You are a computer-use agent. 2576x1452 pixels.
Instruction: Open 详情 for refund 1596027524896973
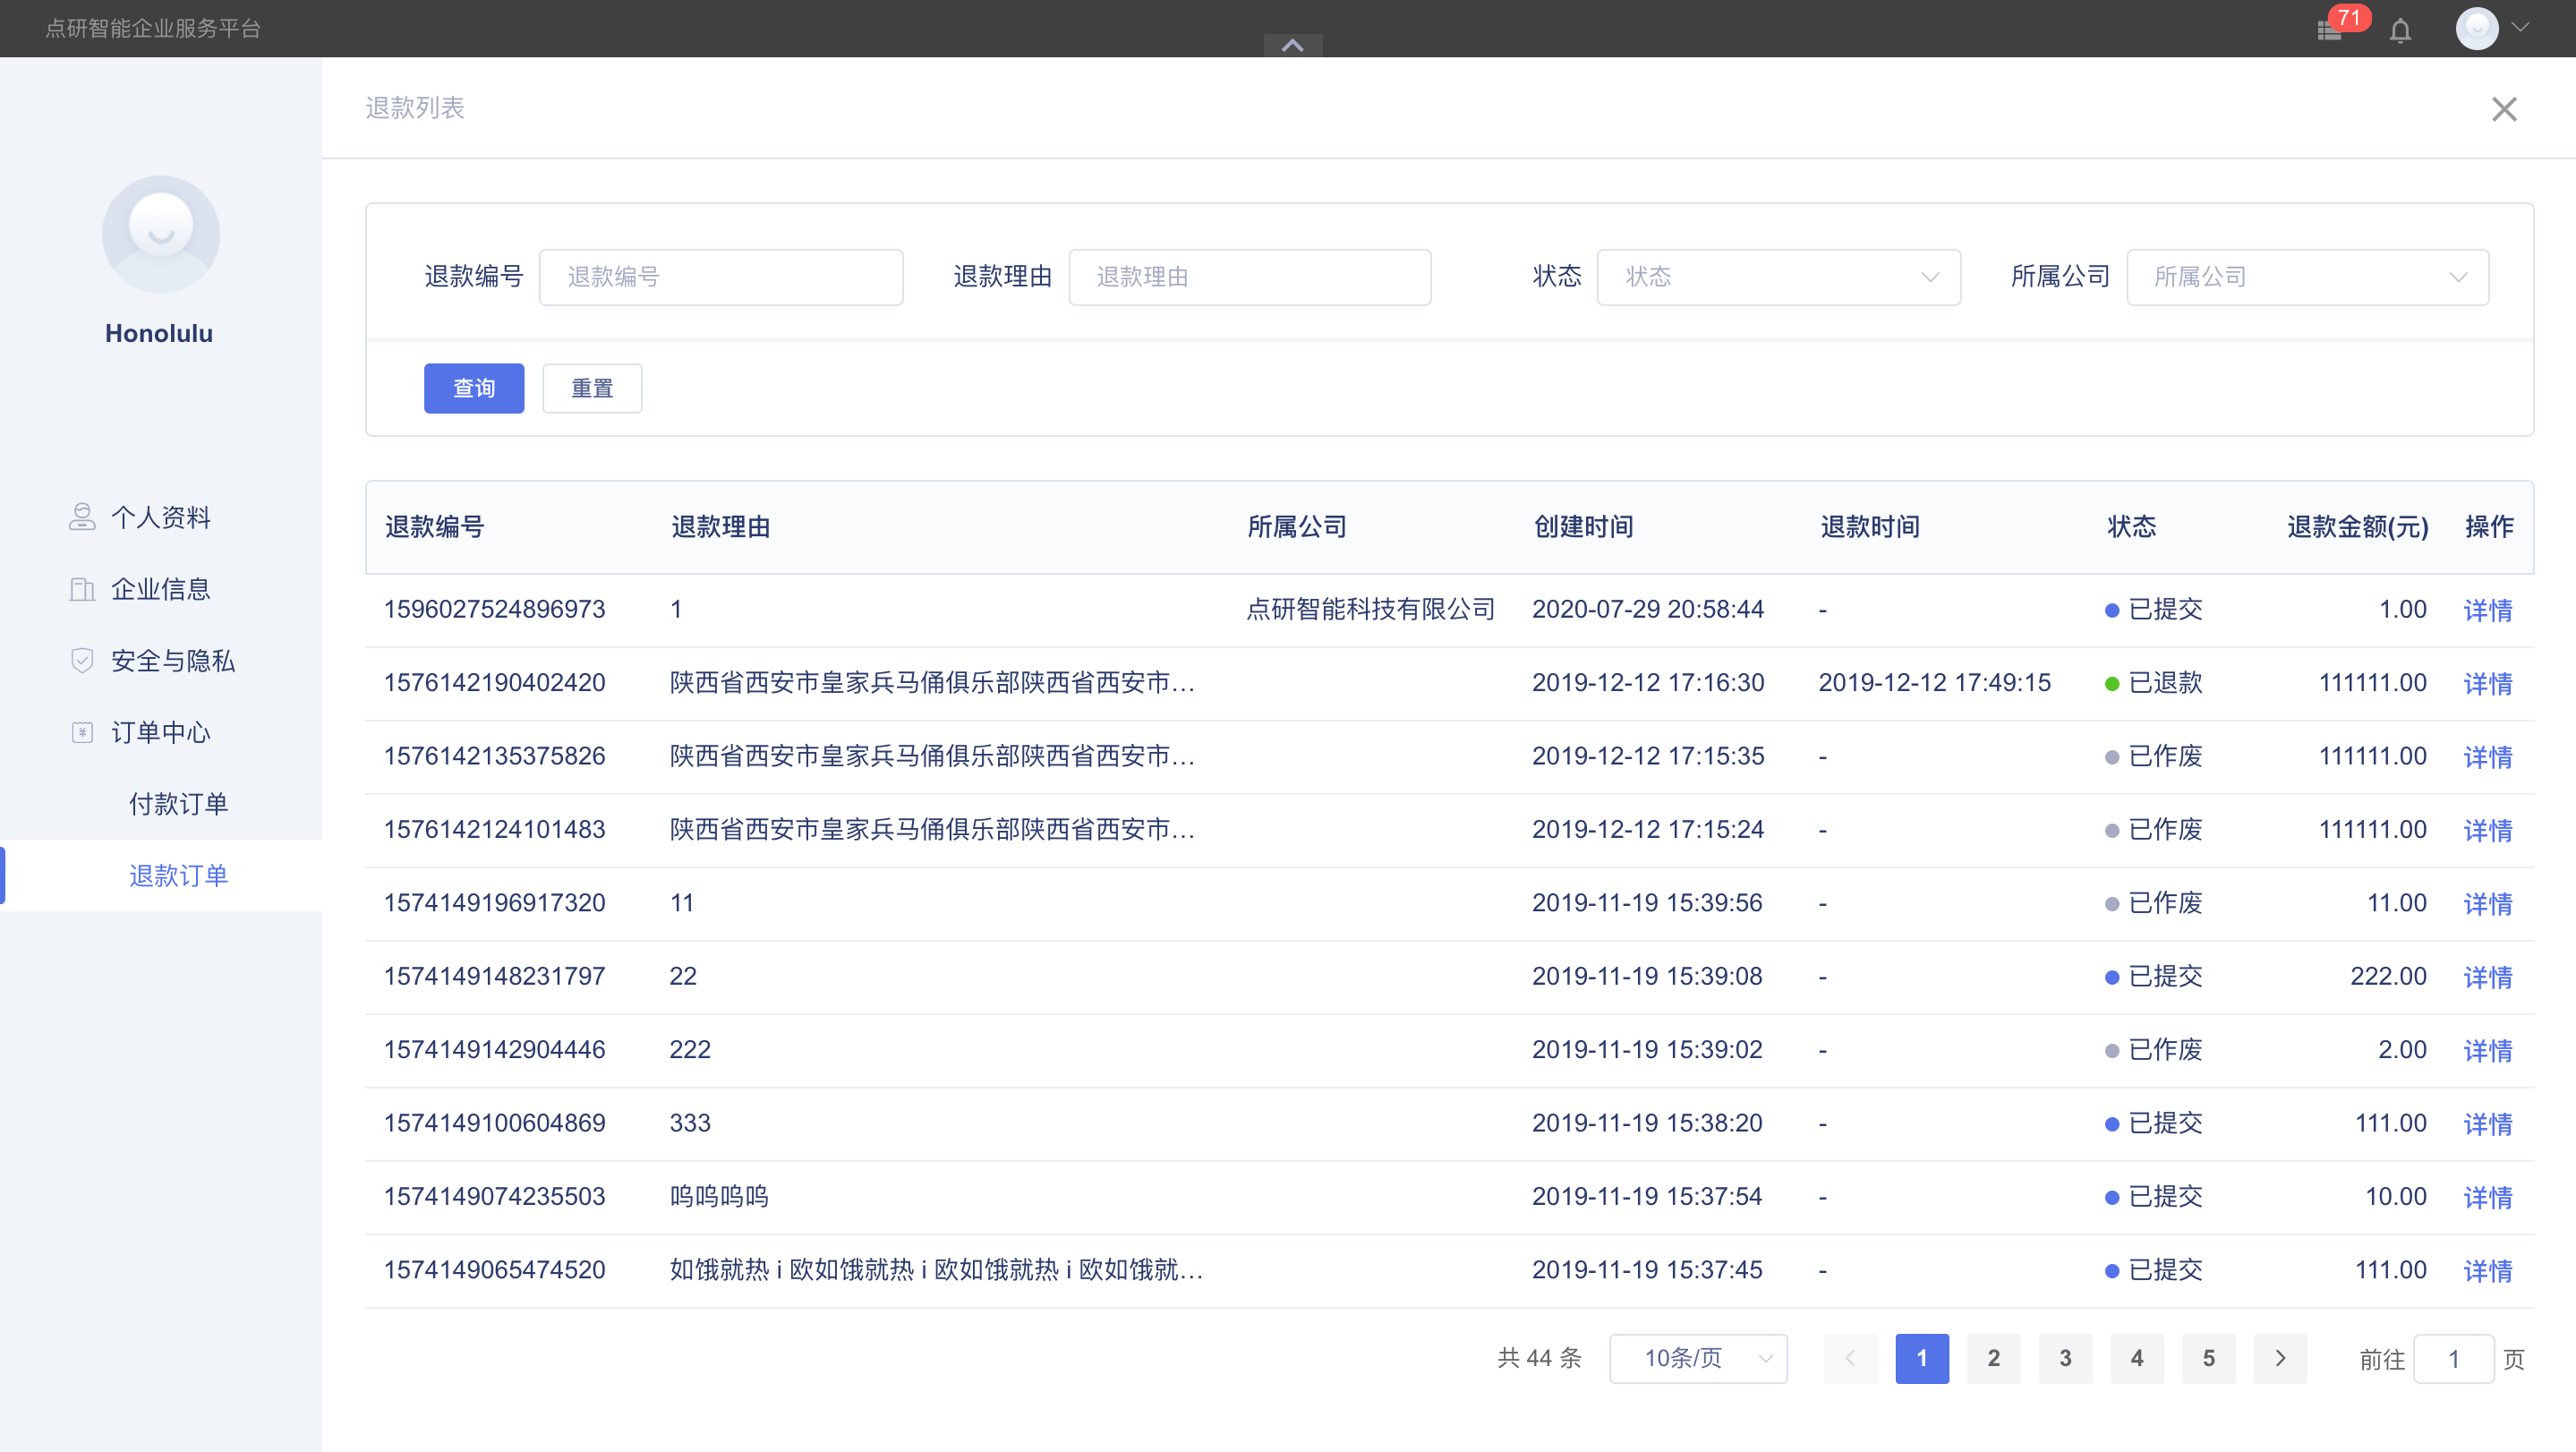click(x=2488, y=610)
